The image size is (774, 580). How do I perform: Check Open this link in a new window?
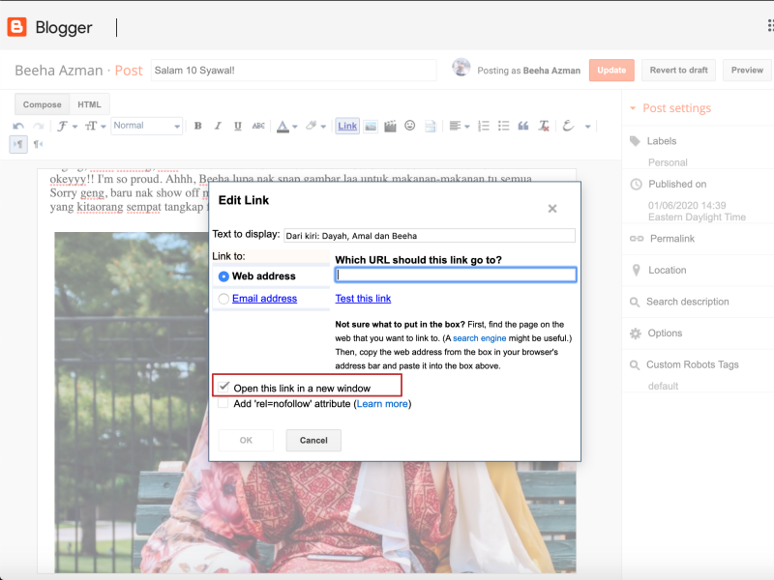pyautogui.click(x=224, y=386)
